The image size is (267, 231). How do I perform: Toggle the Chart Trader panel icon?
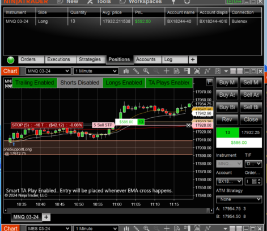[187, 71]
